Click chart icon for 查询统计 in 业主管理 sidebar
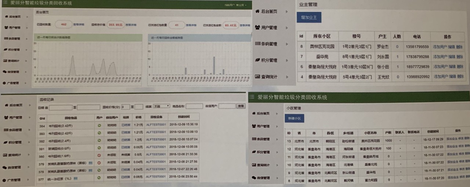The height and width of the screenshot is (187, 470). point(257,77)
